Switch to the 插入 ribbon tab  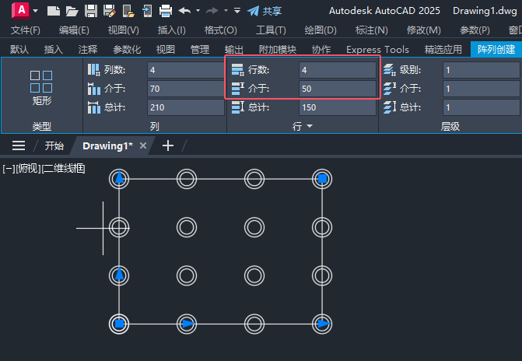click(x=53, y=50)
